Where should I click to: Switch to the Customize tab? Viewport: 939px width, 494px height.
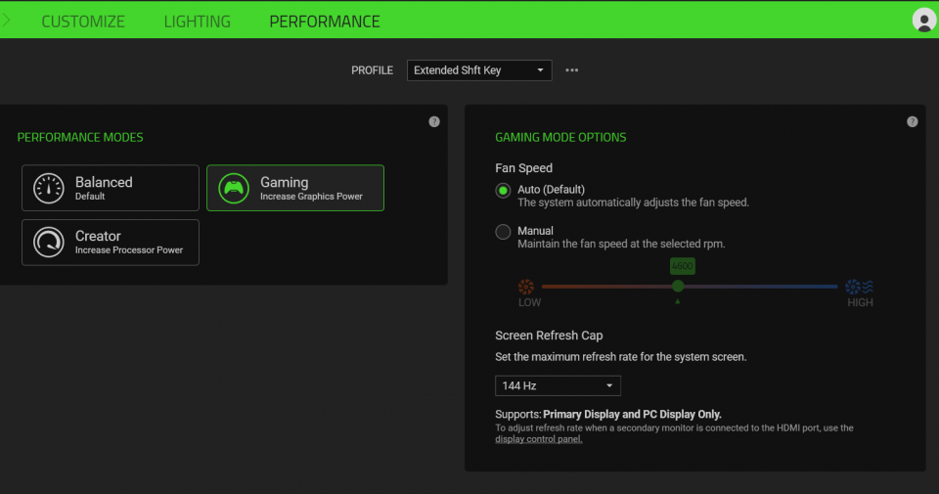point(83,22)
